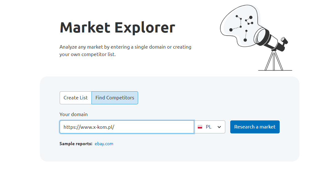Image resolution: width=318 pixels, height=169 pixels.
Task: Click the word Explorer in the title
Action: click(145, 27)
